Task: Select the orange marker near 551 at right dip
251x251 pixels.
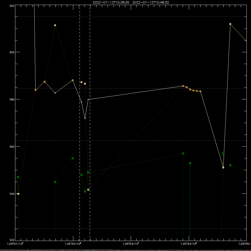Action: point(223,168)
